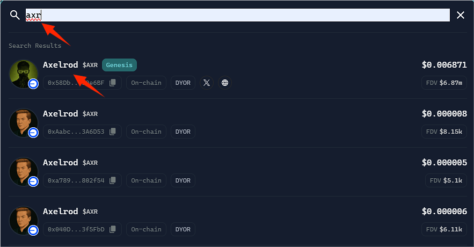The height and width of the screenshot is (247, 474).
Task: Click the first Axelrod token name
Action: 60,65
